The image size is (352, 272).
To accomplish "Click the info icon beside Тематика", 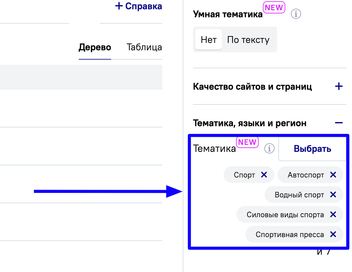I will coord(269,149).
